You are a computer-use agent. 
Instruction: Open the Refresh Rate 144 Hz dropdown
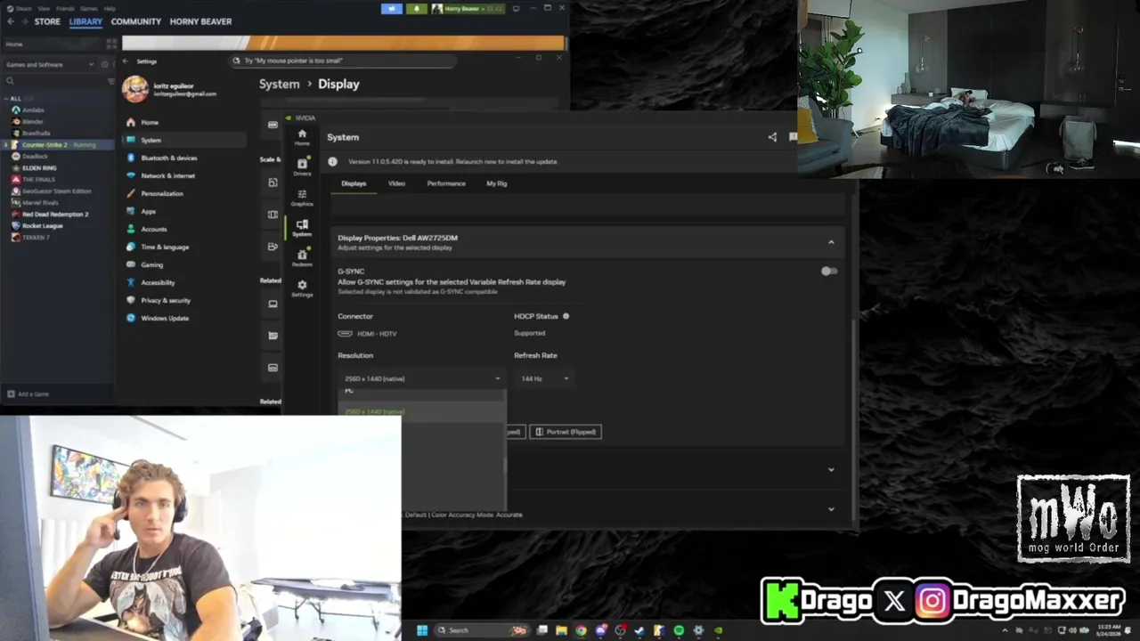click(x=544, y=378)
